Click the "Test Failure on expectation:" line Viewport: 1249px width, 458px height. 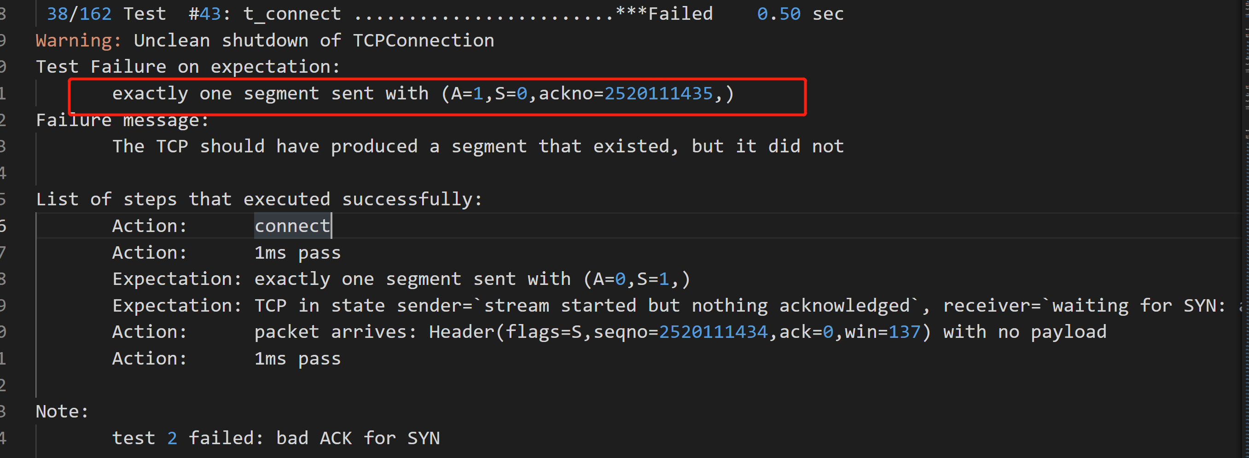188,67
